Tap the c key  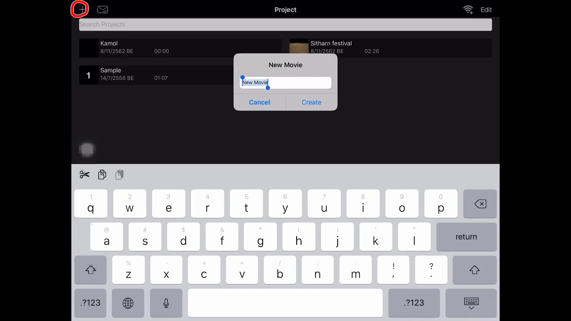204,270
